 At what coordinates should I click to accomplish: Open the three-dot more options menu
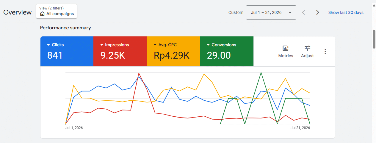(325, 52)
